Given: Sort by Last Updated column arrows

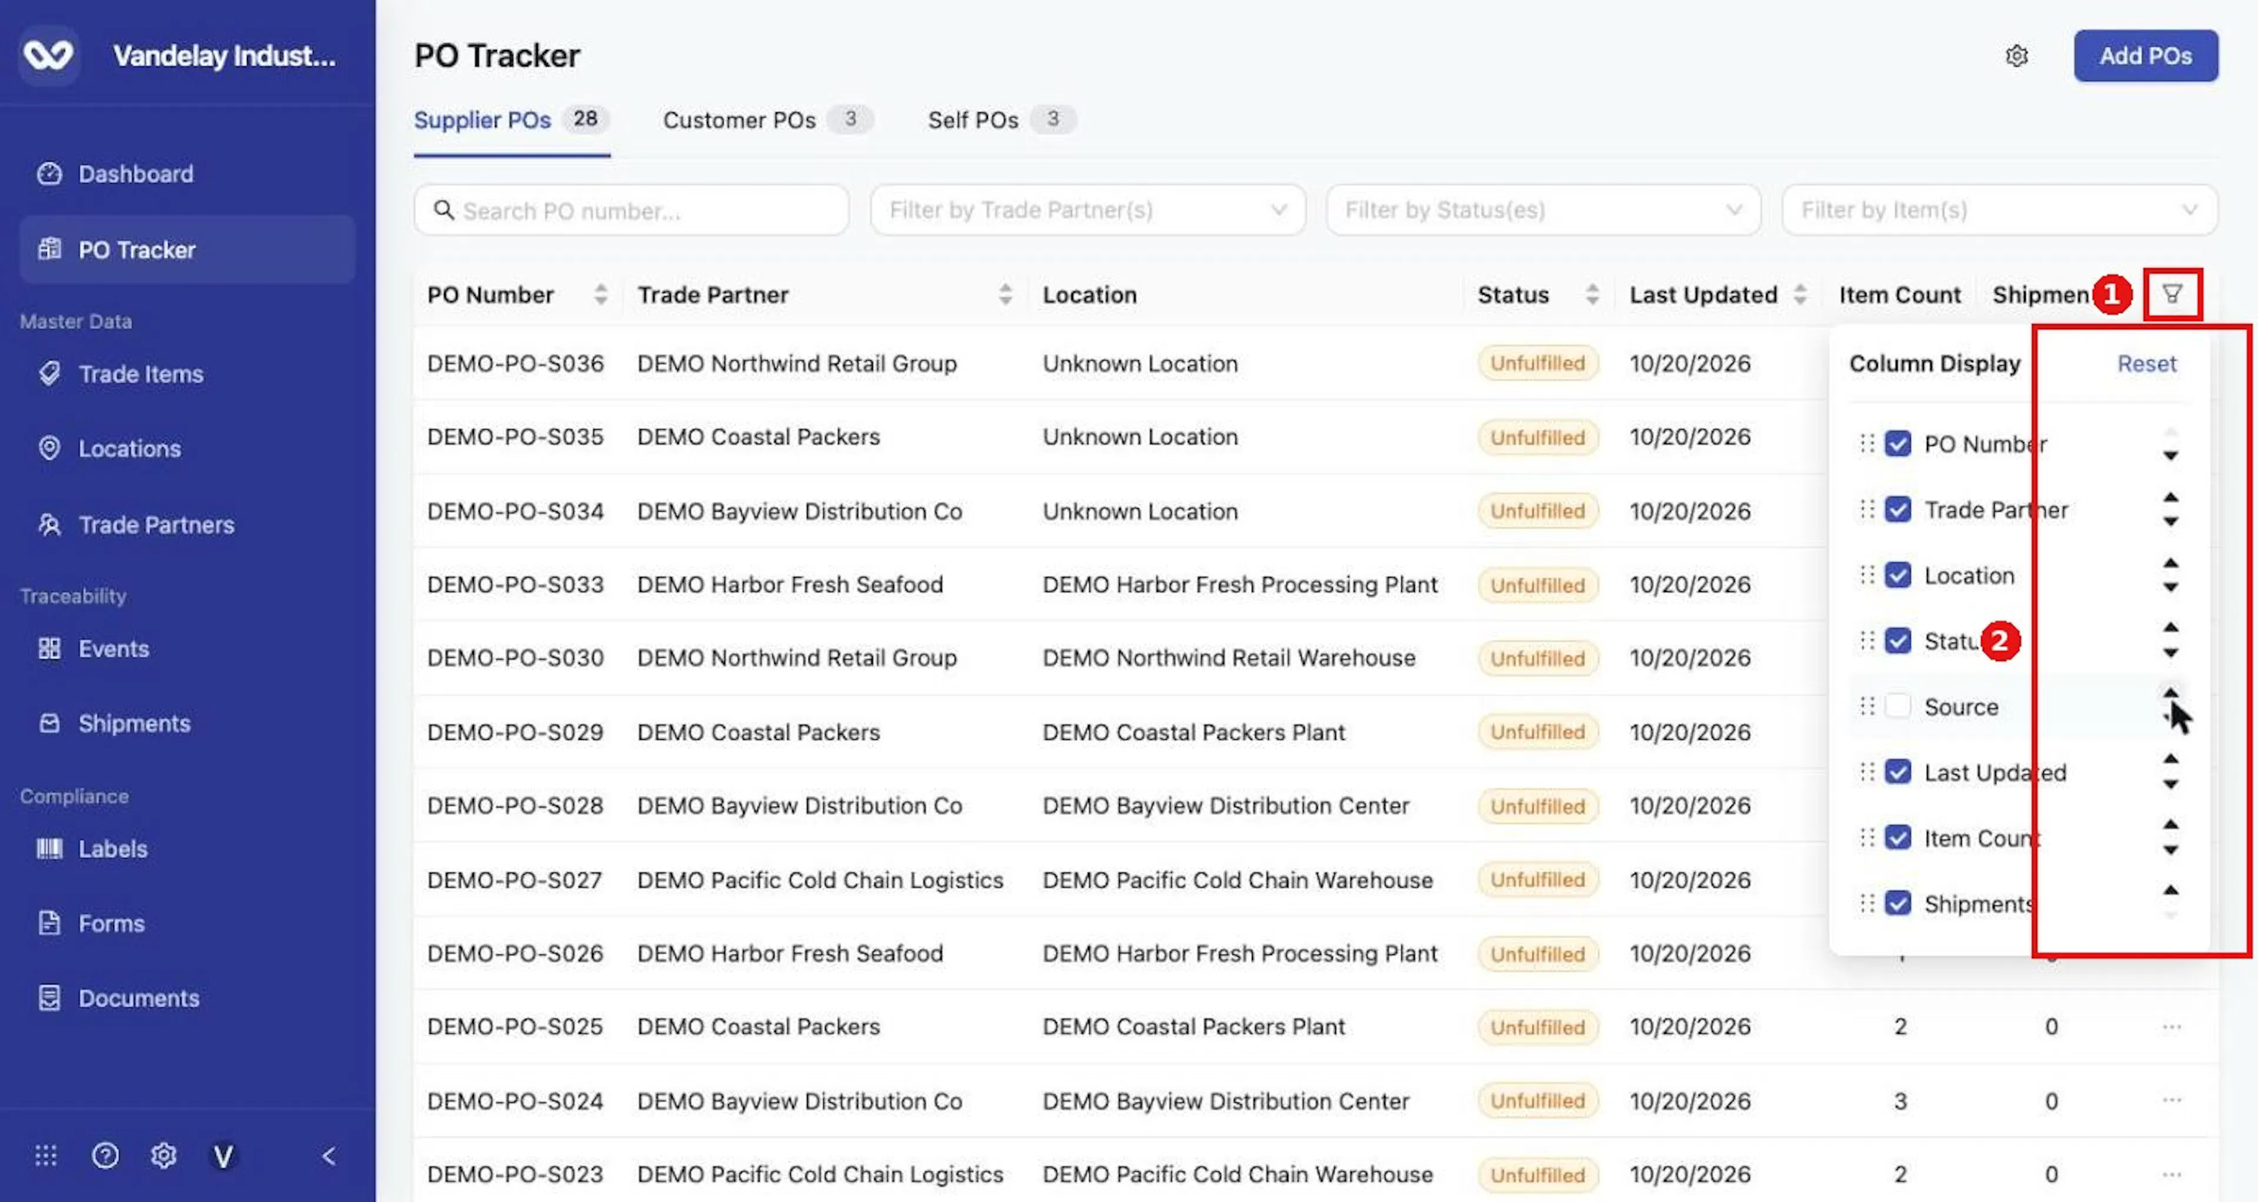Looking at the screenshot, I should pyautogui.click(x=1799, y=295).
